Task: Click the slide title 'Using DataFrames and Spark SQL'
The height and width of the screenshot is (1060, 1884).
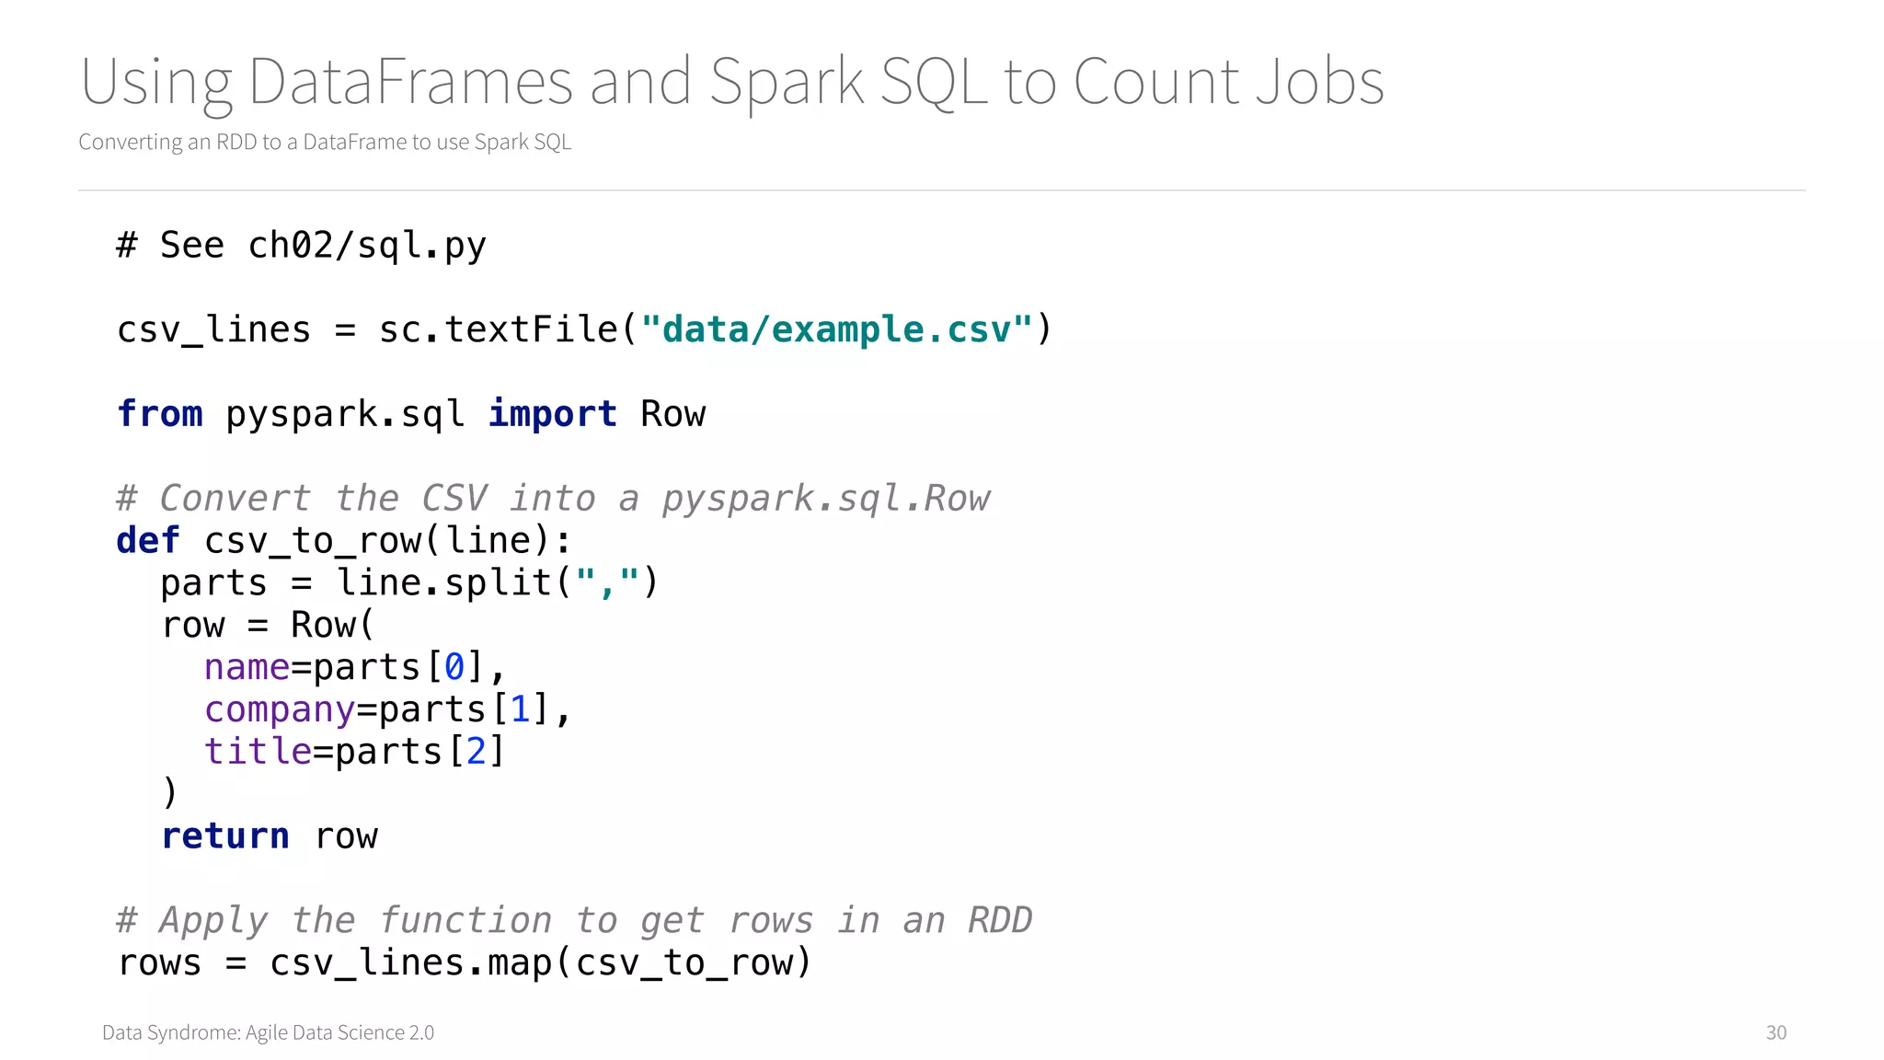Action: pyautogui.click(x=731, y=83)
